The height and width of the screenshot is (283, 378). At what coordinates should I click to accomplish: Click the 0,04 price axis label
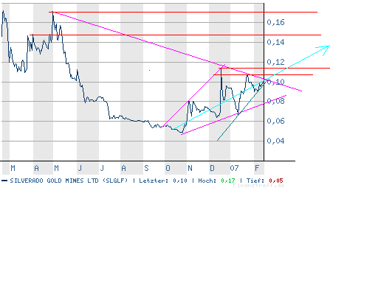click(275, 141)
